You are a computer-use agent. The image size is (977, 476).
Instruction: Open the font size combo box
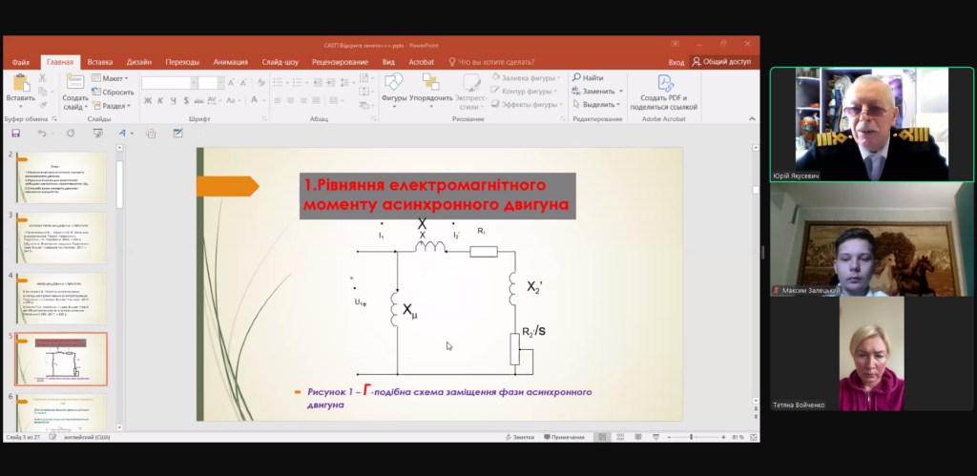point(211,83)
